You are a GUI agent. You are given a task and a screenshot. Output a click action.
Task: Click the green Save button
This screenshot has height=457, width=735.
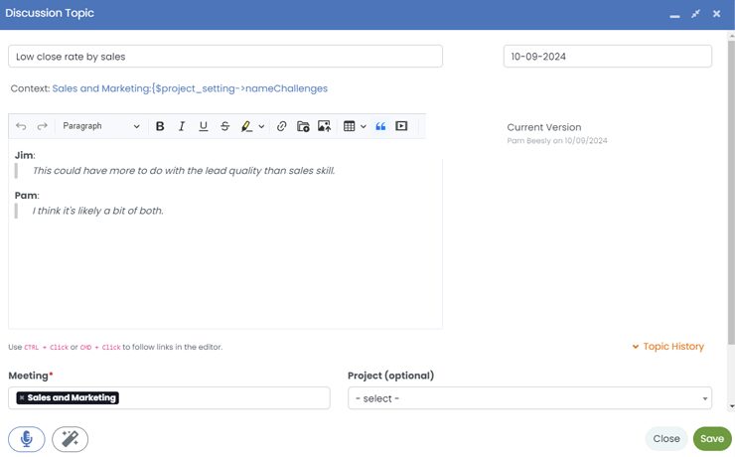711,438
